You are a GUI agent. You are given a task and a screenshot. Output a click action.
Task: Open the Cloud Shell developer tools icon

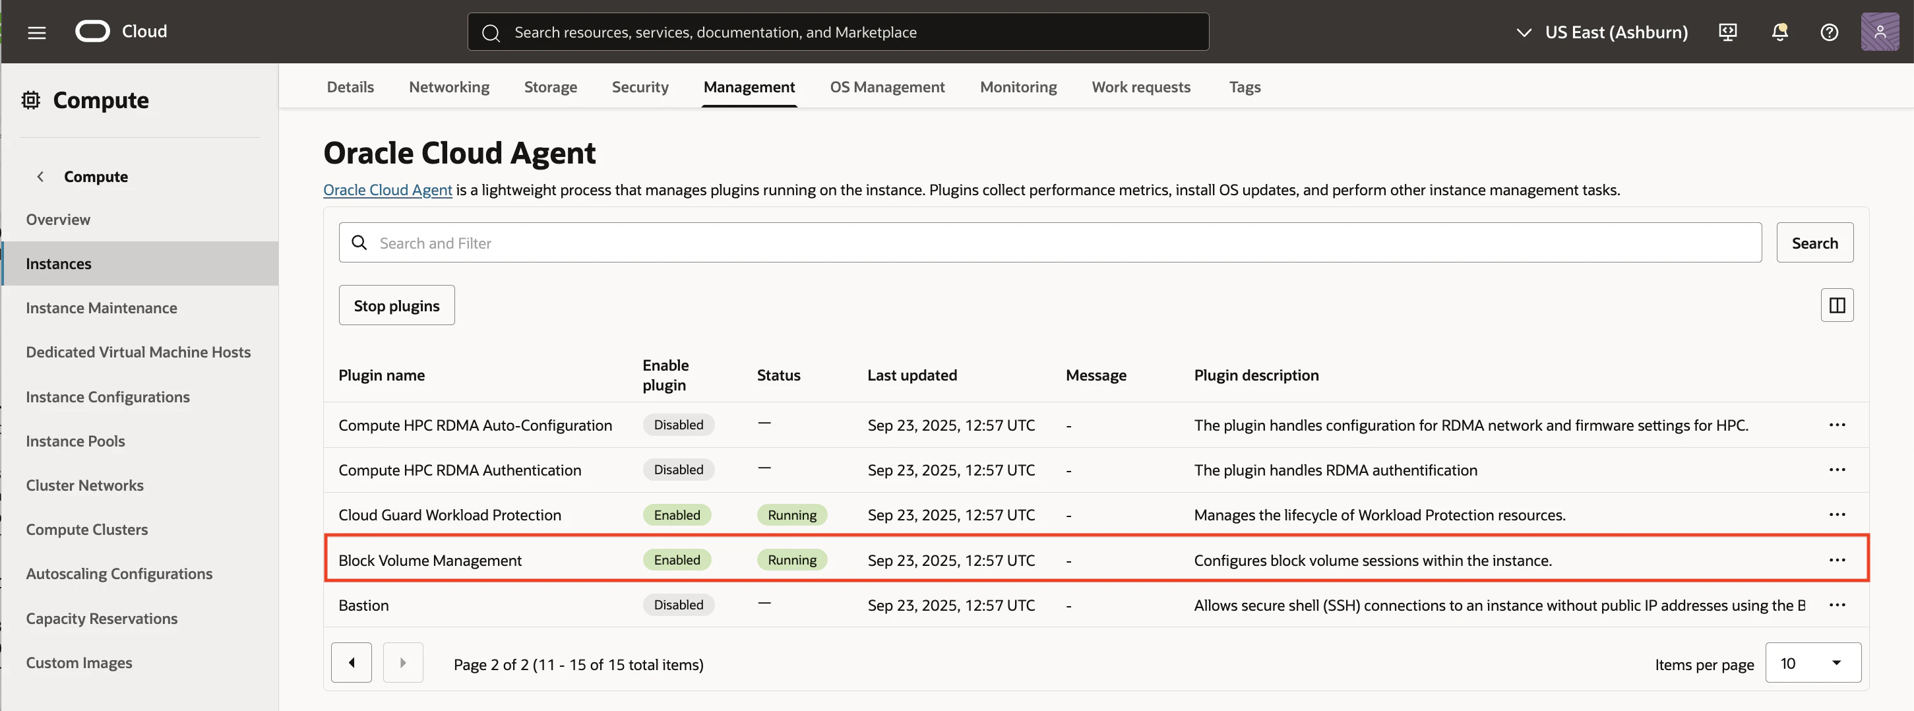1727,32
